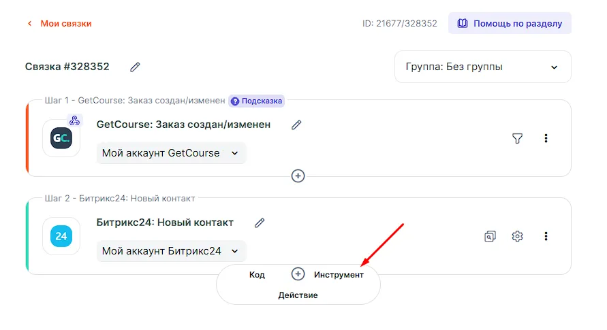The width and height of the screenshot is (607, 330).
Task: Open gear settings for Битрикс24 step
Action: (x=517, y=236)
